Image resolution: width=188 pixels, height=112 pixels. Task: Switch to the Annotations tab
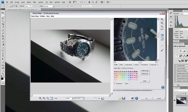click(x=144, y=65)
